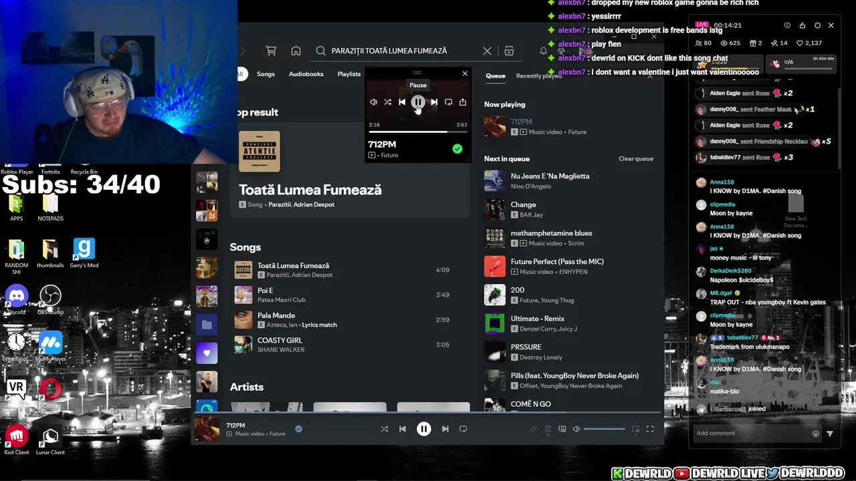Switch to Recently played tab
The image size is (856, 481).
(538, 75)
